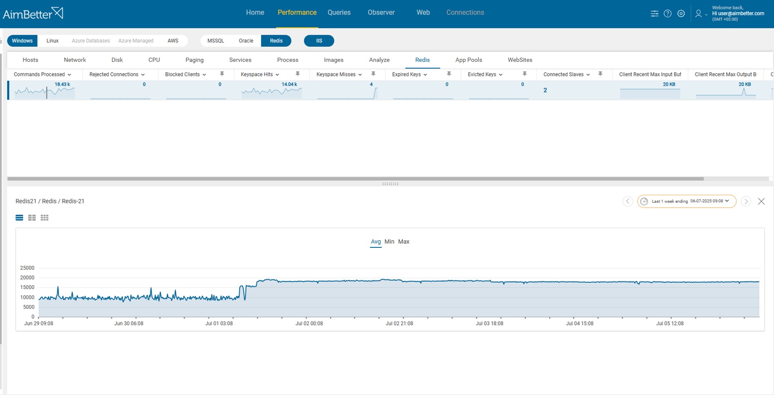The width and height of the screenshot is (774, 412).
Task: Switch to the App Pools tab
Action: tap(469, 60)
